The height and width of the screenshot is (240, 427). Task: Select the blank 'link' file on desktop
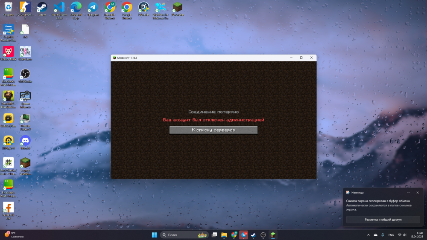click(x=25, y=31)
